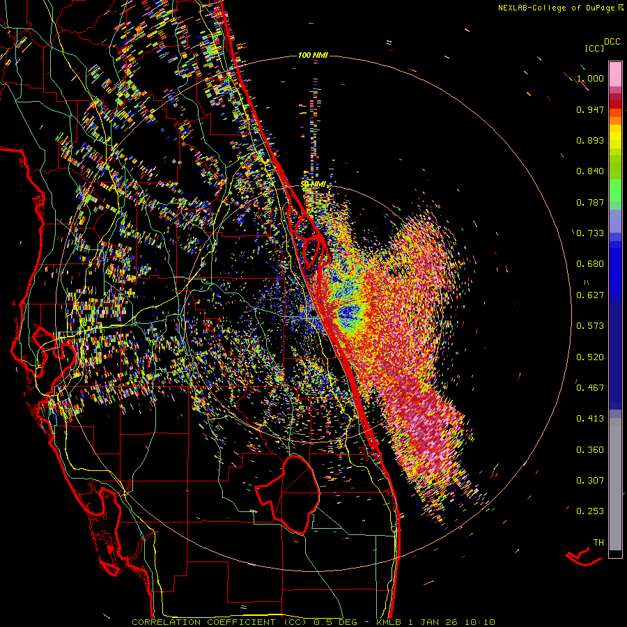
Task: Click the 50 NMI range ring label
Action: (313, 185)
